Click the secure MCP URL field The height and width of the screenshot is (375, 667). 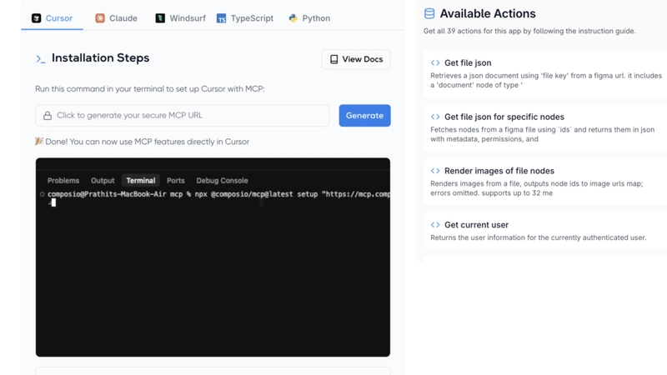188,116
